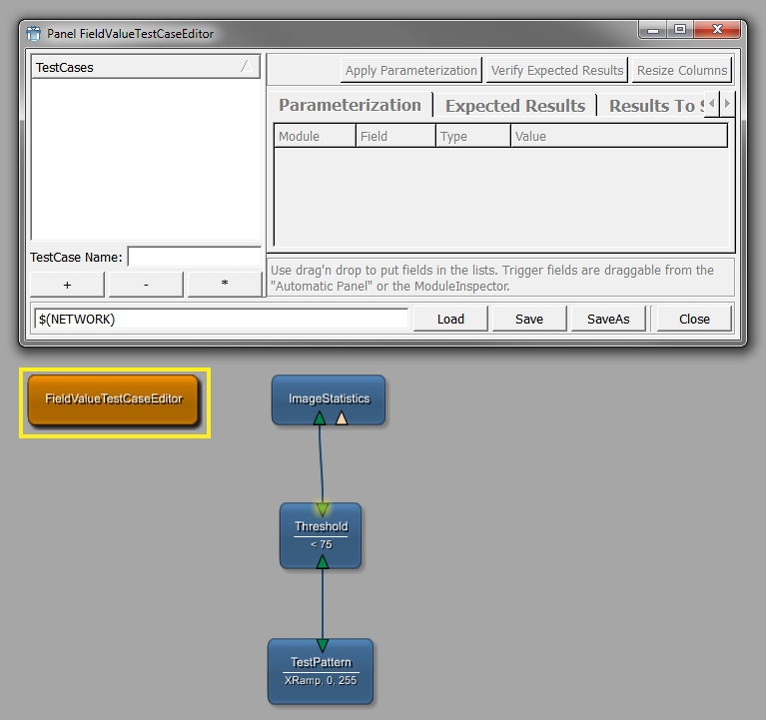Image resolution: width=766 pixels, height=720 pixels.
Task: Click the $(NETWORK) file path field
Action: pyautogui.click(x=221, y=319)
